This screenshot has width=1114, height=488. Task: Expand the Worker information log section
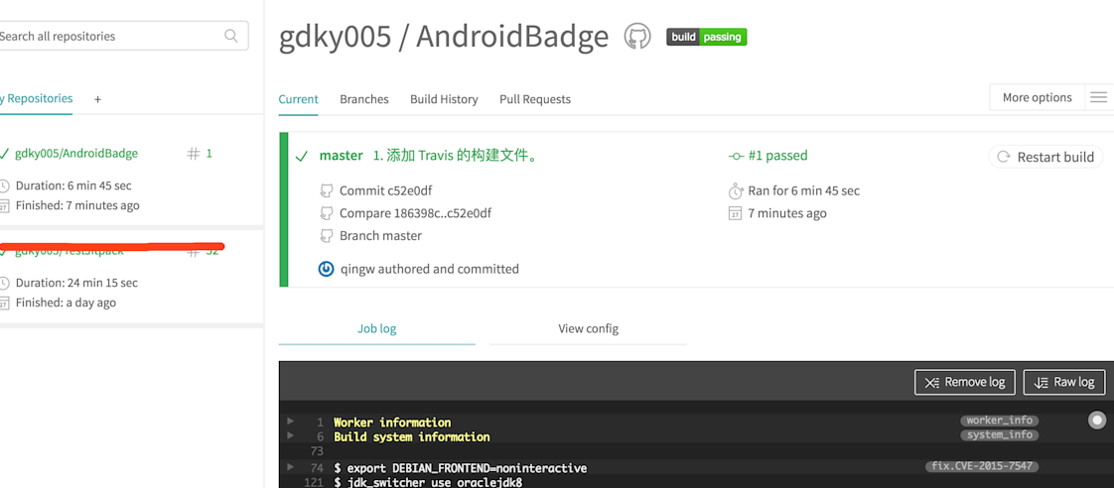pyautogui.click(x=290, y=422)
